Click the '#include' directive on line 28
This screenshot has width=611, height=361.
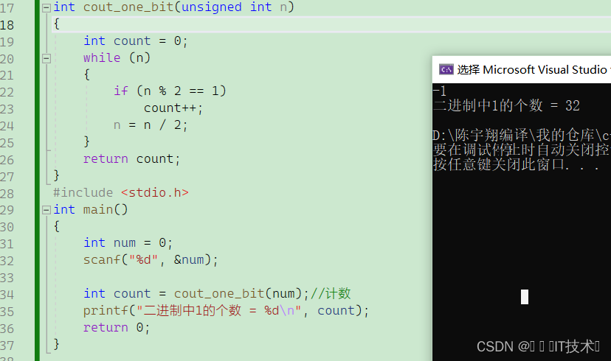[83, 192]
